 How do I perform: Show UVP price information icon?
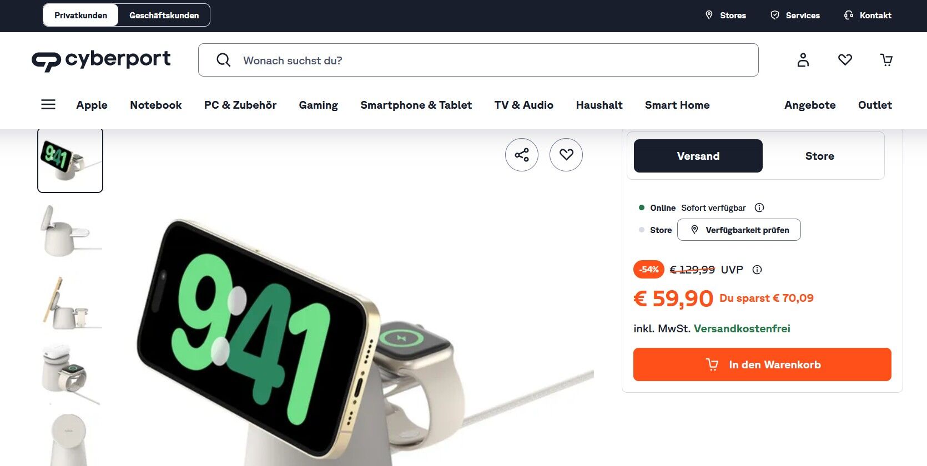click(757, 270)
